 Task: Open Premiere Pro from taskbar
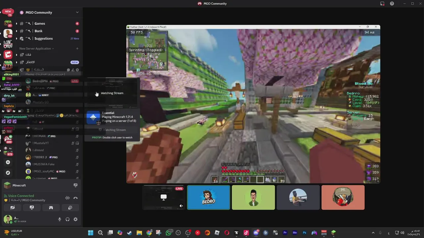tap(285, 233)
